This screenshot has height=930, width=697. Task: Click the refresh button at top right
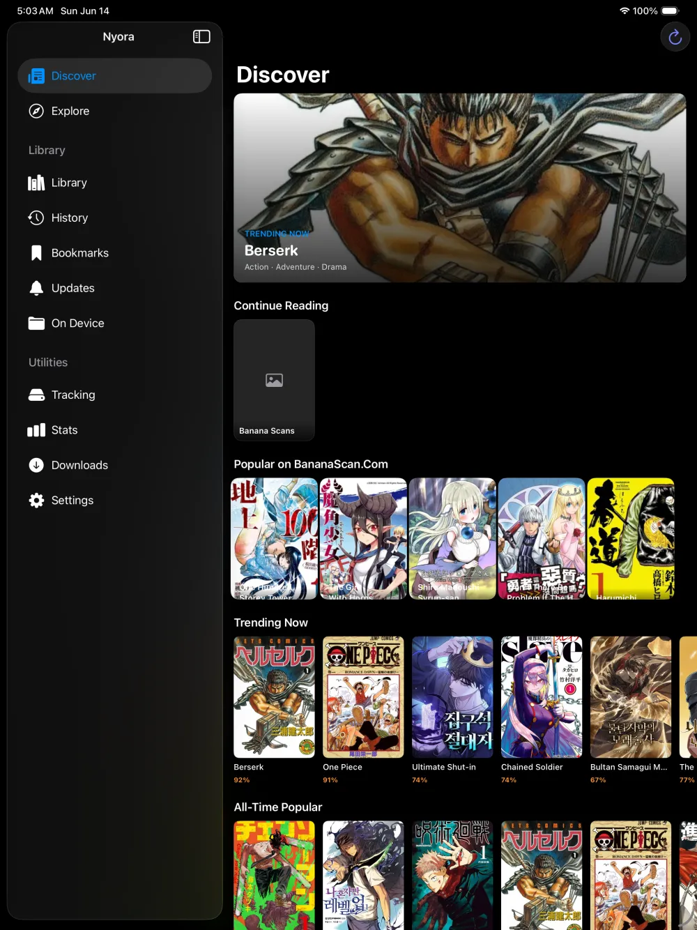pos(675,37)
